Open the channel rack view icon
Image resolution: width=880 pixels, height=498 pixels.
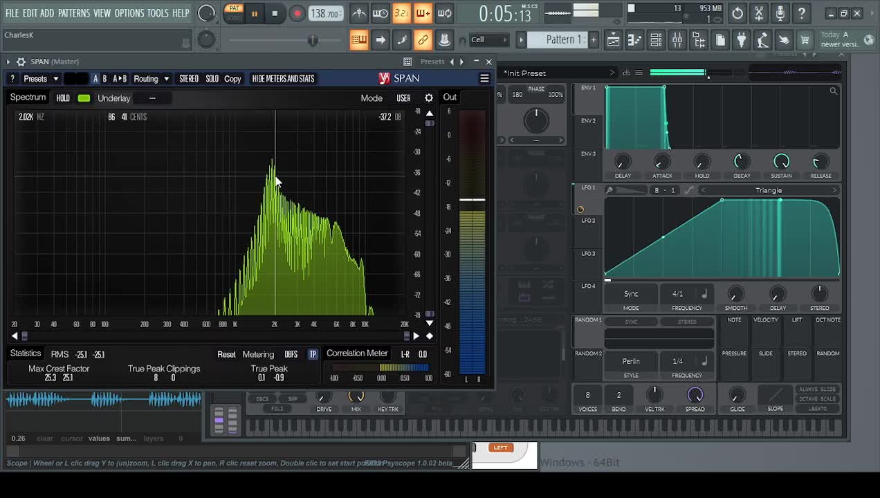coord(656,39)
